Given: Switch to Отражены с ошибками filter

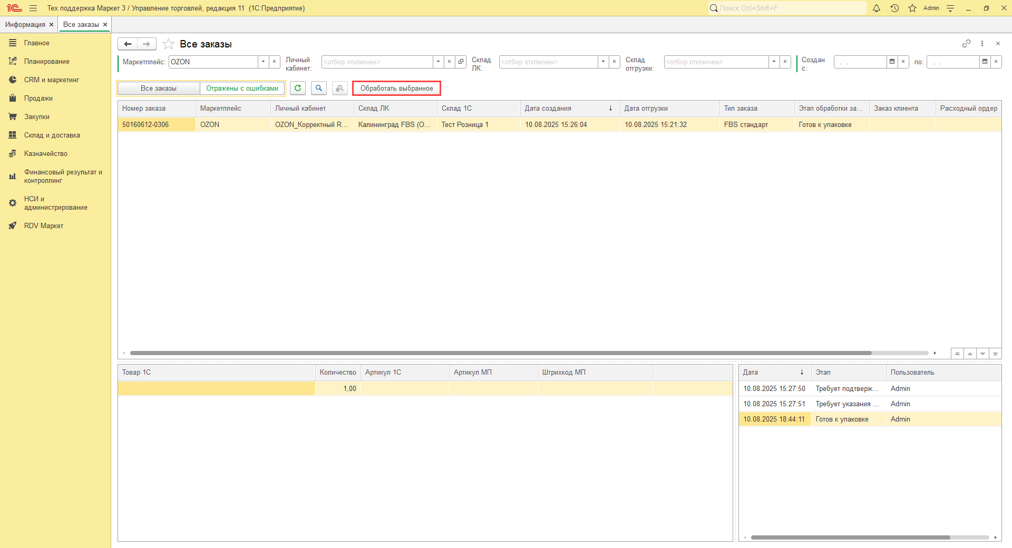Looking at the screenshot, I should [242, 89].
